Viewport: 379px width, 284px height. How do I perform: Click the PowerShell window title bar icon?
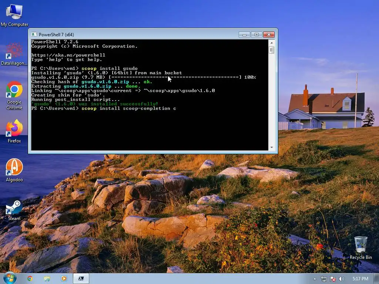coord(34,34)
